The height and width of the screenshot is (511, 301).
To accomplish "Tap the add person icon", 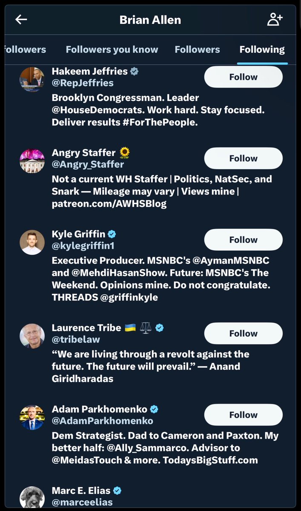I will pyautogui.click(x=275, y=20).
